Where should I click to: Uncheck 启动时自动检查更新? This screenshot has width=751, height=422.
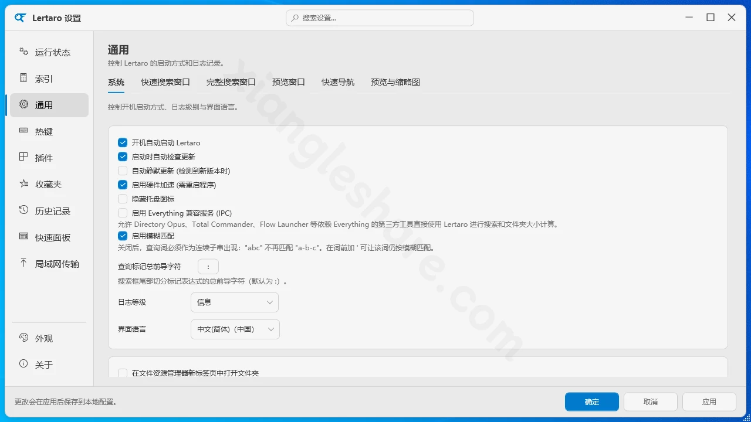[x=123, y=156]
